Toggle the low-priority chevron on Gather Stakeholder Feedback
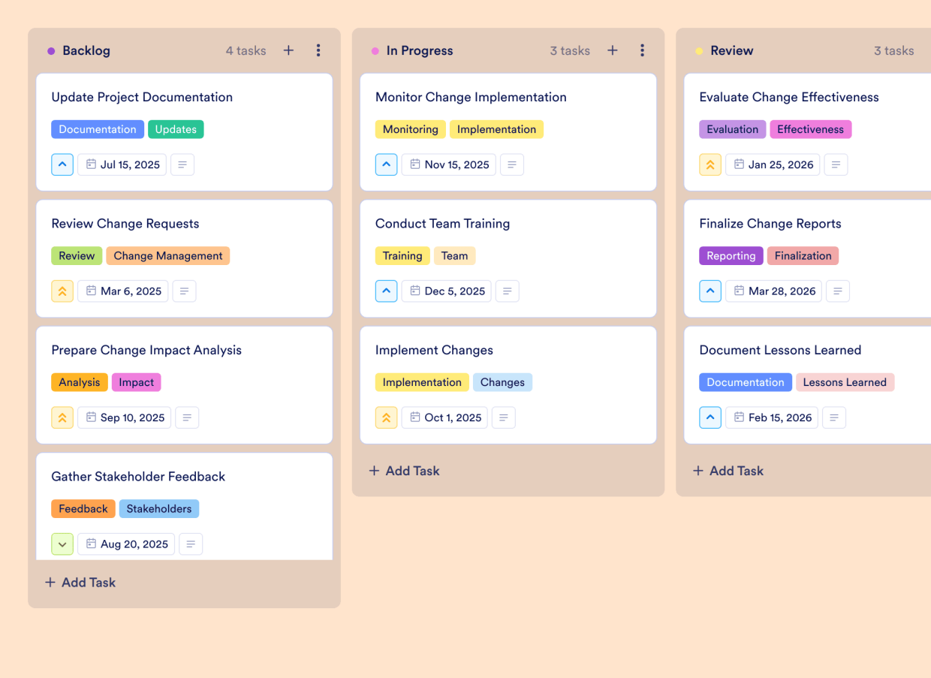This screenshot has height=678, width=931. [x=62, y=544]
